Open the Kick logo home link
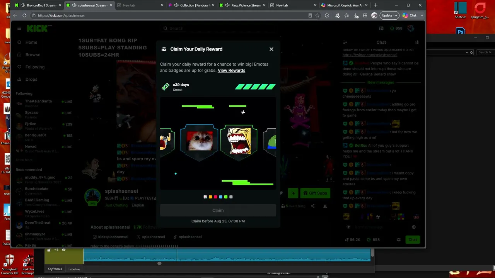 [37, 28]
